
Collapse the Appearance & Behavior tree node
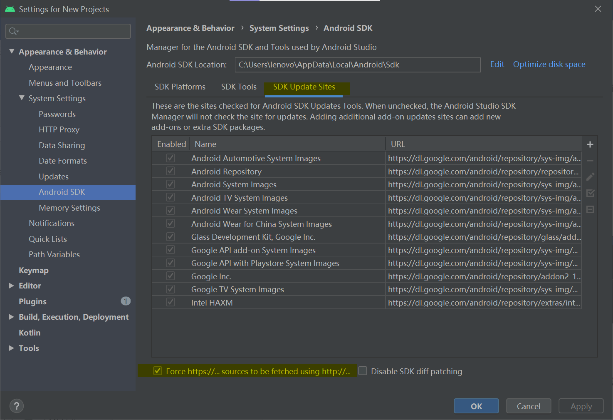(x=12, y=51)
